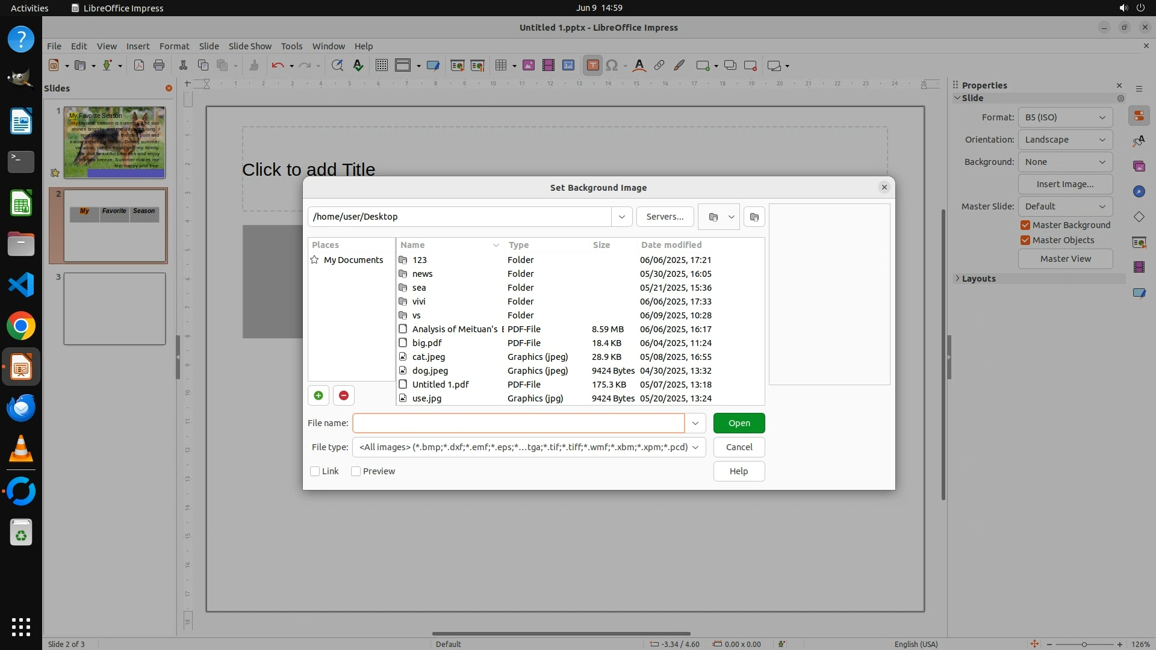
Task: Uncheck the Master Background checkbox
Action: point(1025,225)
